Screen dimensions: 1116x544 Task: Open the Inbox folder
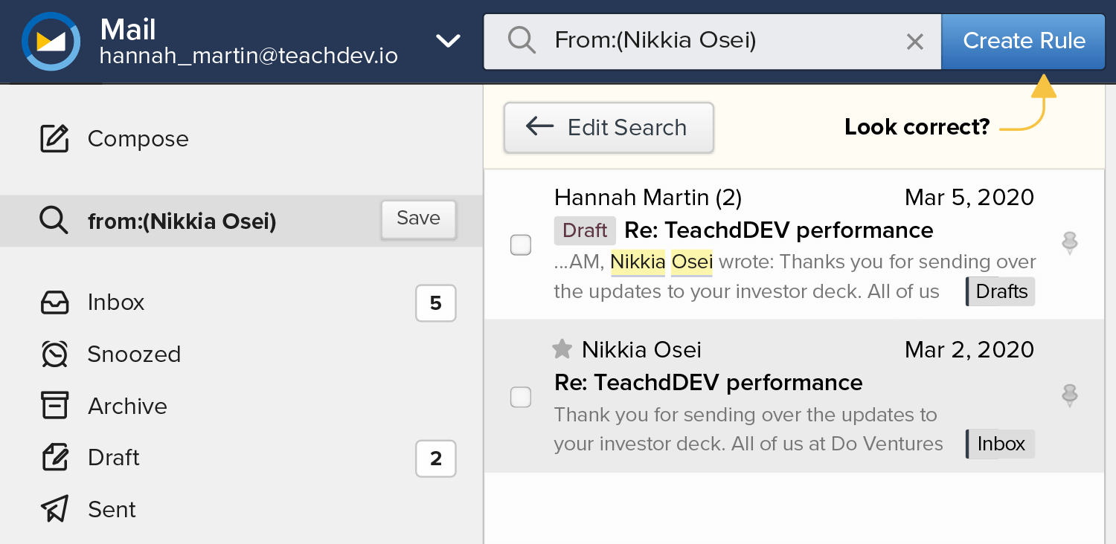116,302
